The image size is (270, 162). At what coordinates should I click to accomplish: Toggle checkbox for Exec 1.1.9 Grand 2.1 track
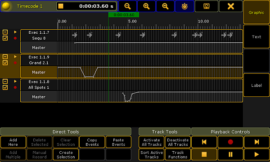point(5,63)
